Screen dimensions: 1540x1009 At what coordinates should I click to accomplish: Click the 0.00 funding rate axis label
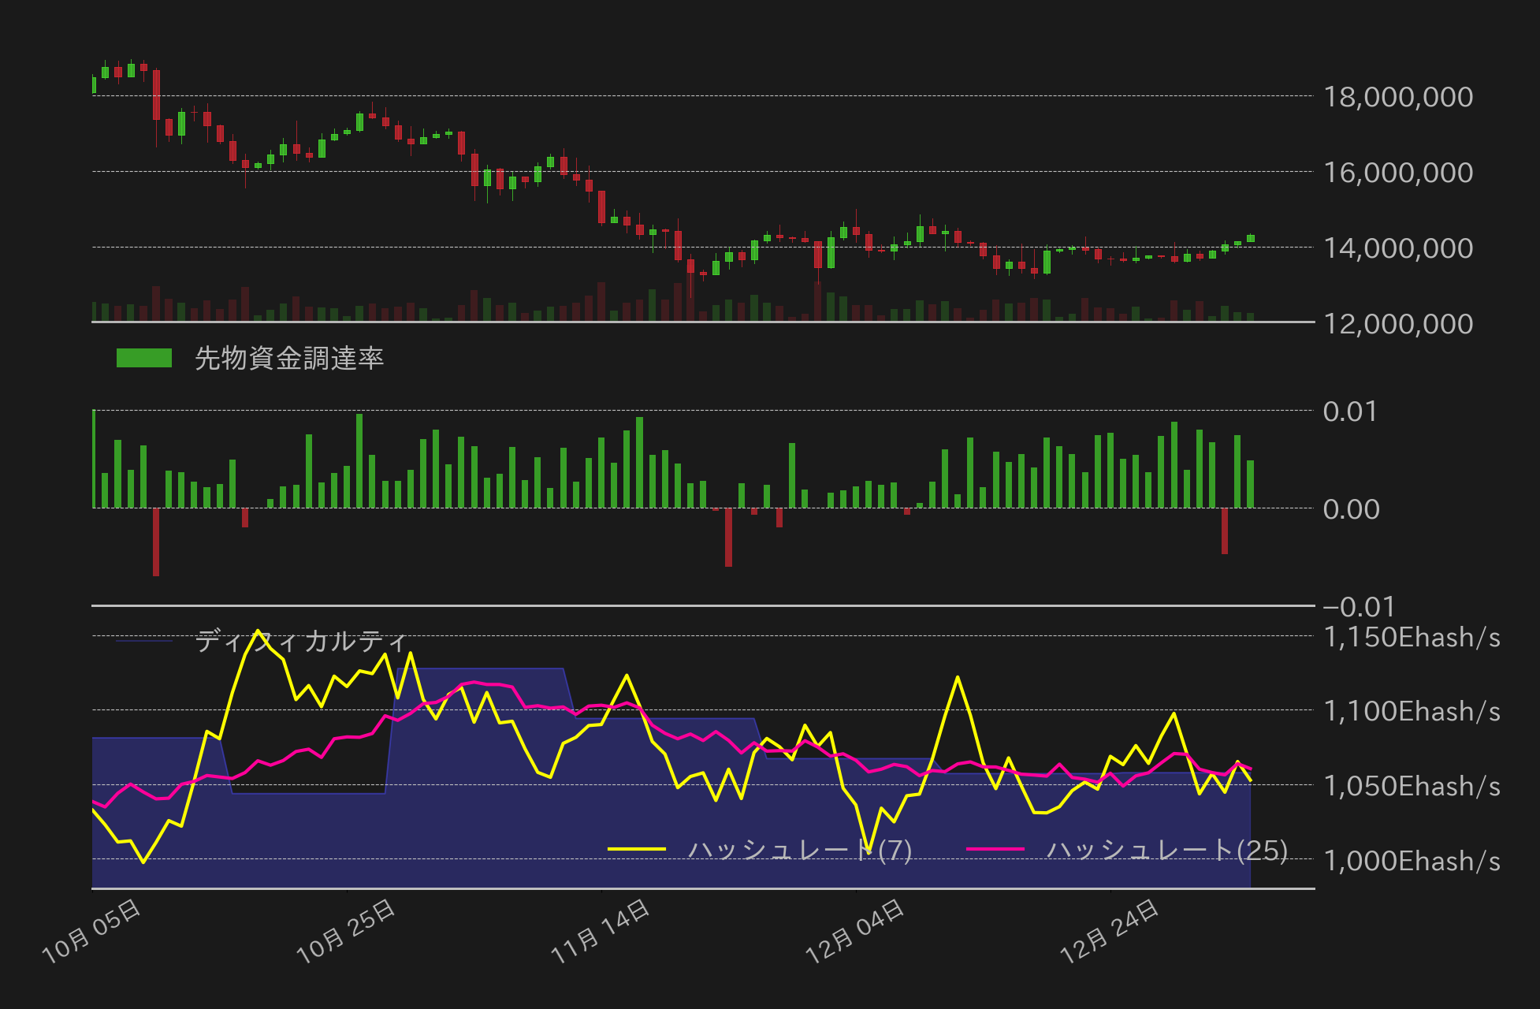click(x=1350, y=509)
